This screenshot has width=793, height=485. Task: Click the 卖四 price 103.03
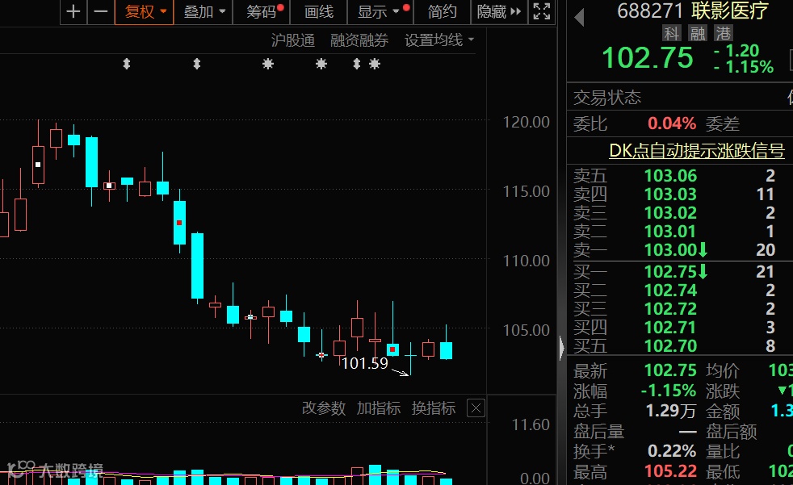(670, 194)
